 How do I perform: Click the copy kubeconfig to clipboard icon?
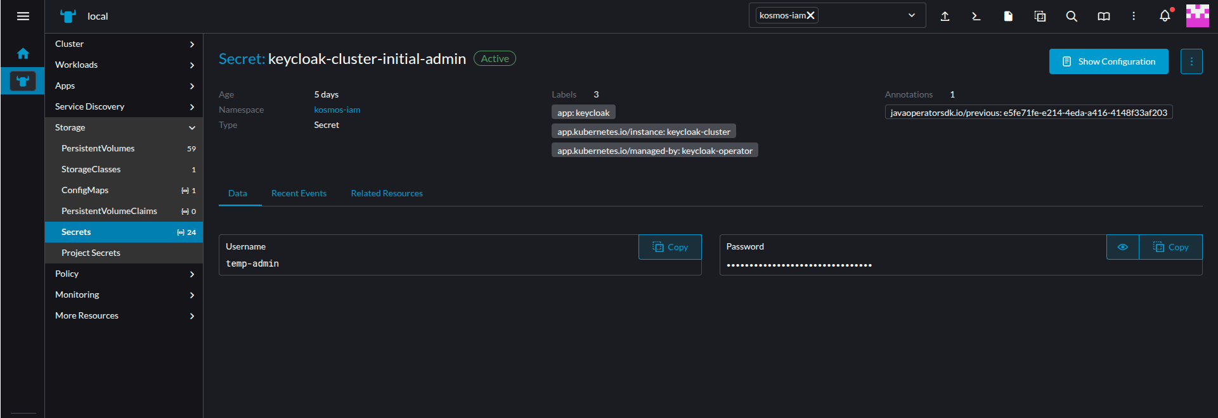click(x=1040, y=16)
